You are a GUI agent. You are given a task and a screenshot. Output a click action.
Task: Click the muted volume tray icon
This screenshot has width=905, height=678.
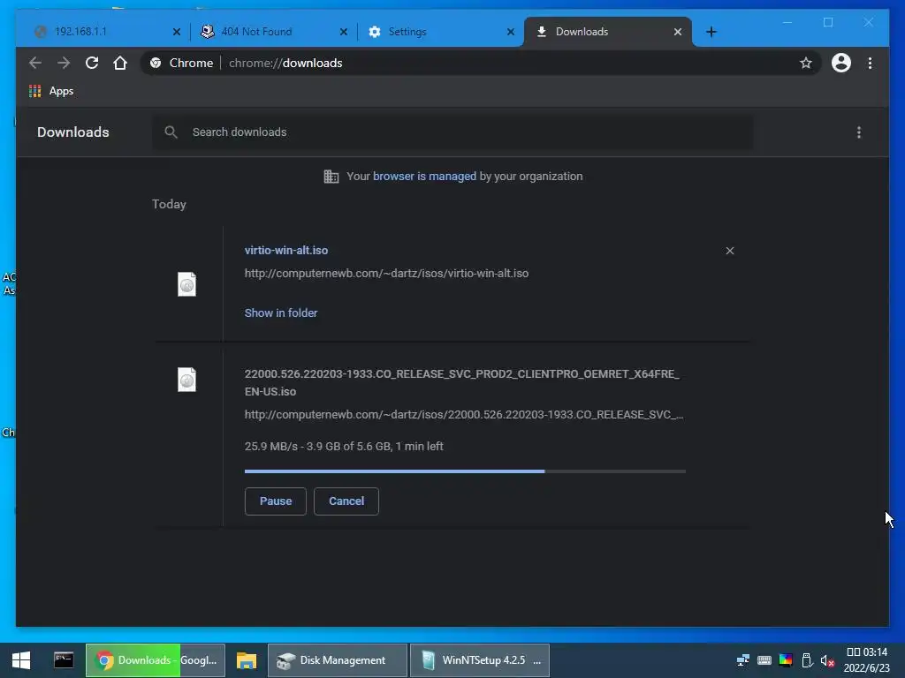tap(827, 660)
